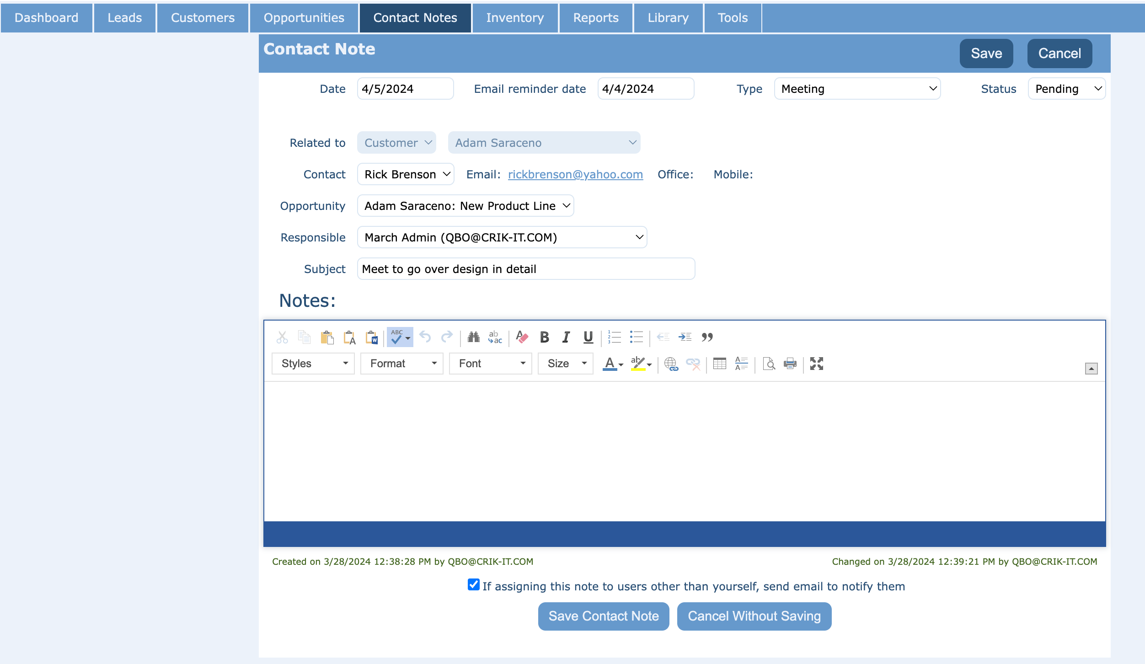This screenshot has height=664, width=1145.
Task: Click the Insert Link globe icon
Action: [671, 364]
